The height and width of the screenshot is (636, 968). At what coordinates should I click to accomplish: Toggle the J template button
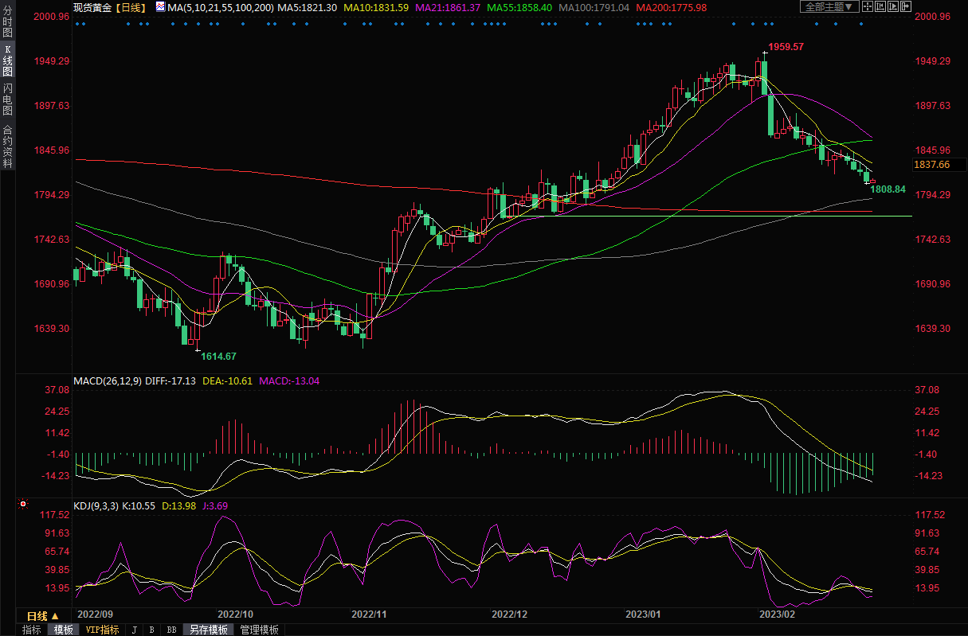134,630
